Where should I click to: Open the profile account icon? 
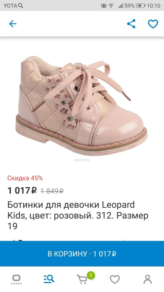click(x=148, y=279)
